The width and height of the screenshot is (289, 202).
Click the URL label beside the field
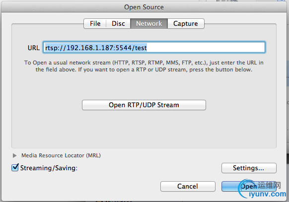(34, 48)
